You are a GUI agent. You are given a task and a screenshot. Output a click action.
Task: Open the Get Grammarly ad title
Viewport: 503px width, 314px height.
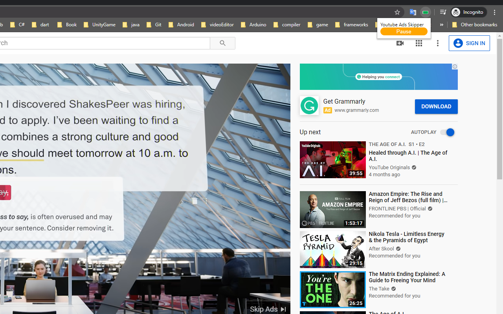[x=344, y=101]
